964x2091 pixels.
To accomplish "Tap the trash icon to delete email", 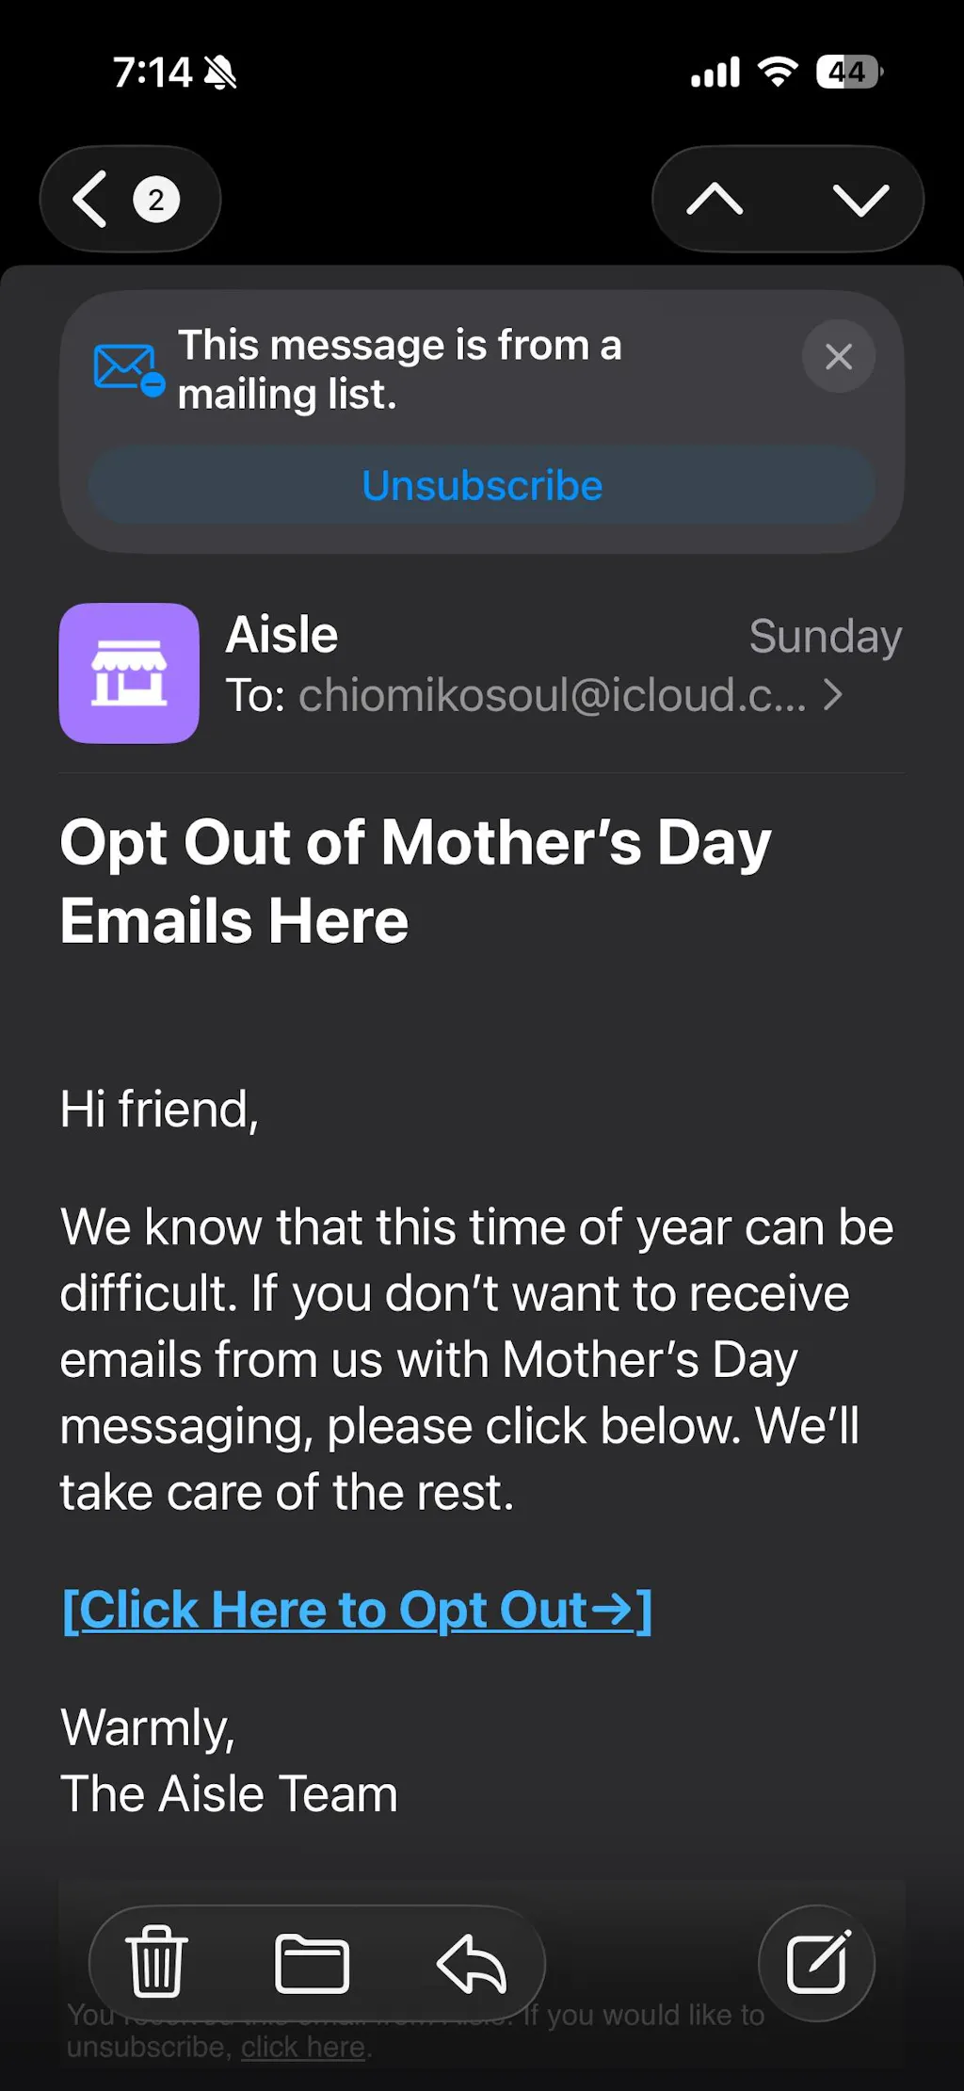I will click(x=156, y=1963).
